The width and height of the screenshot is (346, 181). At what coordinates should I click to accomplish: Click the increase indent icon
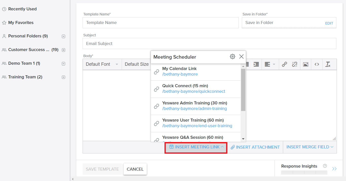coord(256,64)
